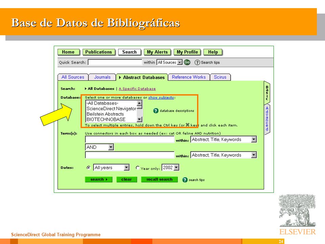325x244 pixels.
Task: Click the first Term(s) input field
Action: pyautogui.click(x=130, y=139)
